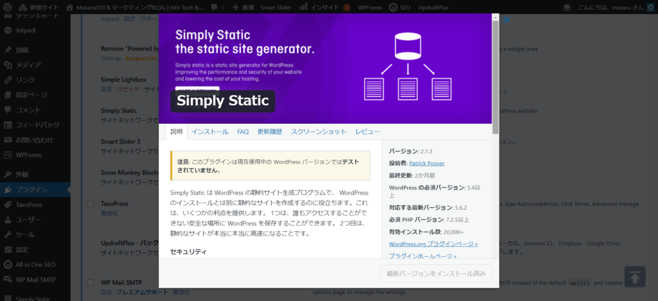Close the plugin details modal with X
This screenshot has width=658, height=301.
point(506,21)
